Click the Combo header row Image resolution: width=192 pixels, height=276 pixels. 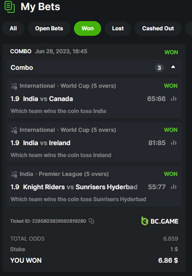tap(94, 67)
